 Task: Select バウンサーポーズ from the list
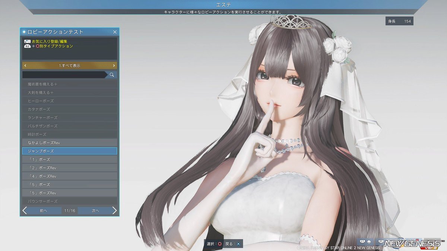coord(70,201)
